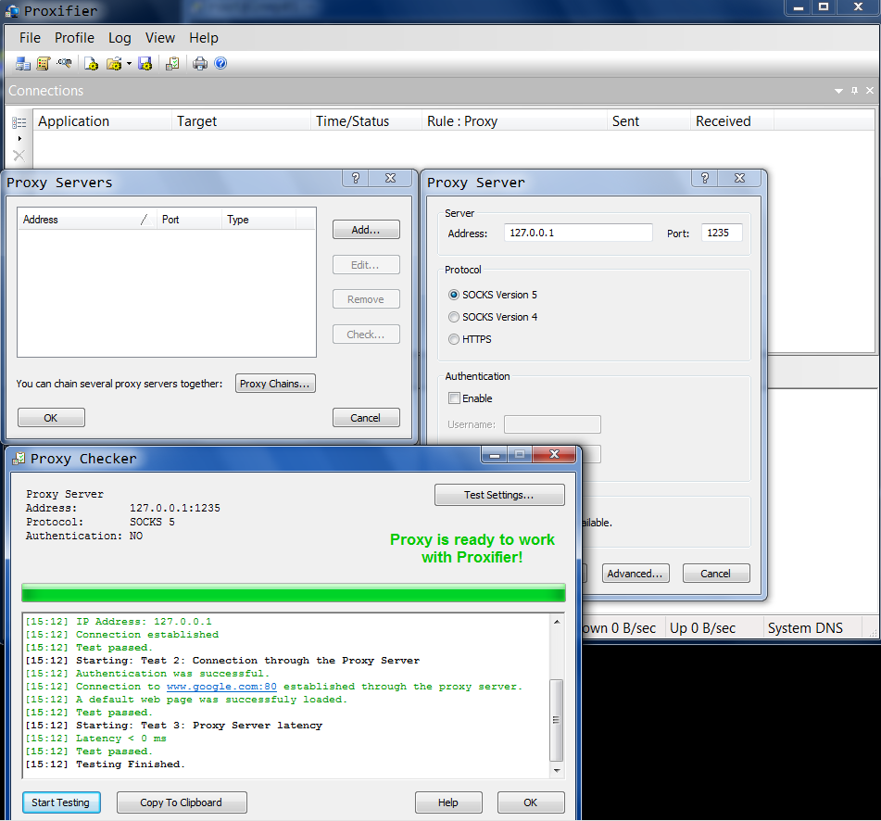Image resolution: width=881 pixels, height=821 pixels.
Task: Open Name Resolution (.com magnifier) toolbar icon
Action: [x=64, y=64]
